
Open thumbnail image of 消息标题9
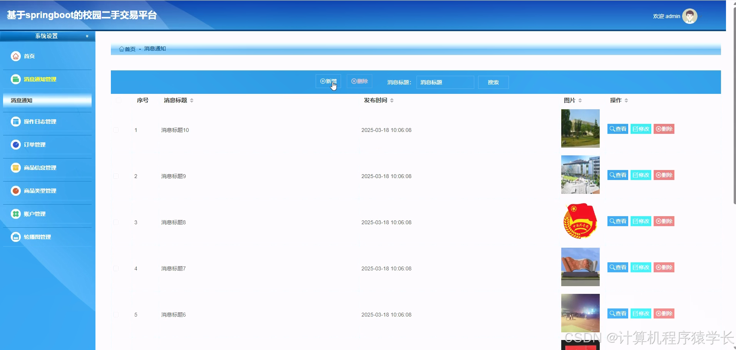coord(580,175)
